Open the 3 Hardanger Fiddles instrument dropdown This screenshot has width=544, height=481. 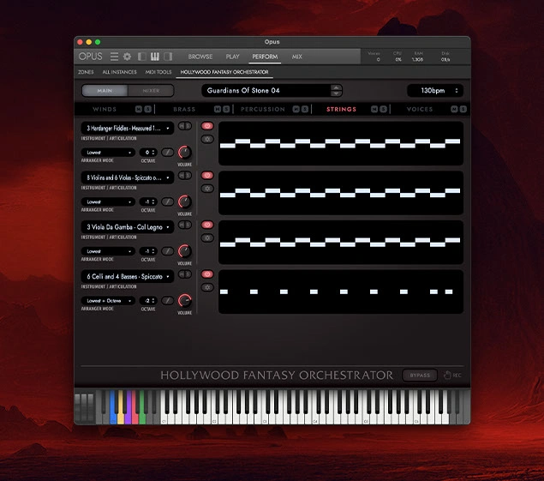(128, 128)
